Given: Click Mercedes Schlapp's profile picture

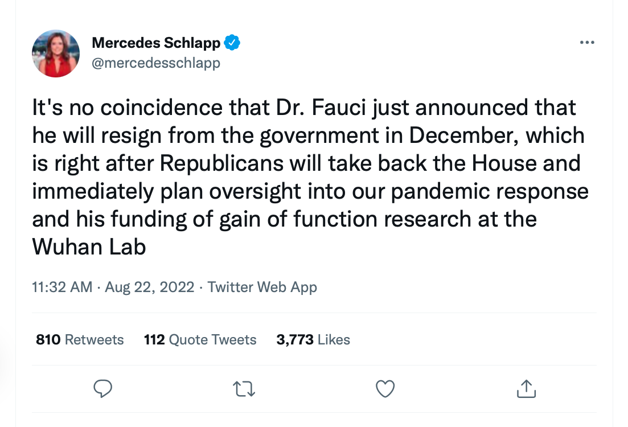Looking at the screenshot, I should 56,53.
